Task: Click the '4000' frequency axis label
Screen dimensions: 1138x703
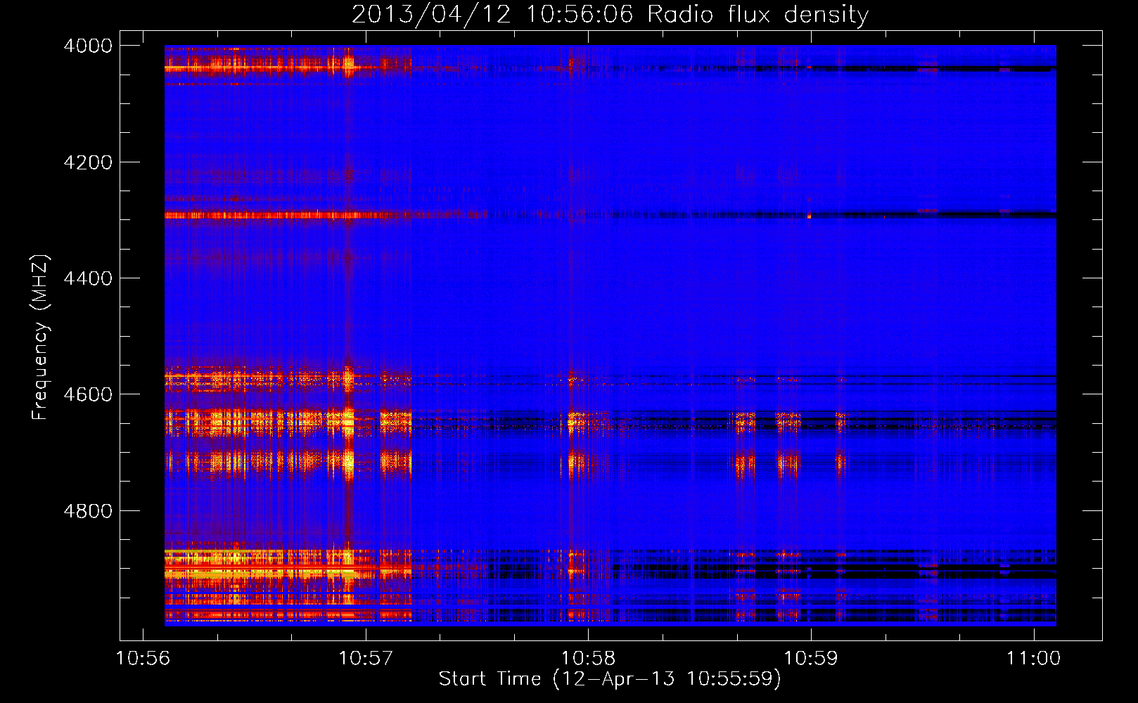Action: (88, 46)
